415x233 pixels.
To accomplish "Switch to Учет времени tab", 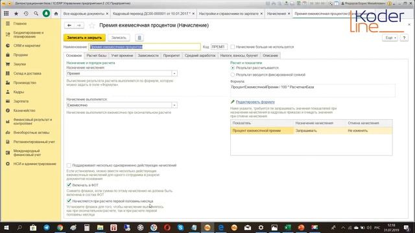I will 122,56.
